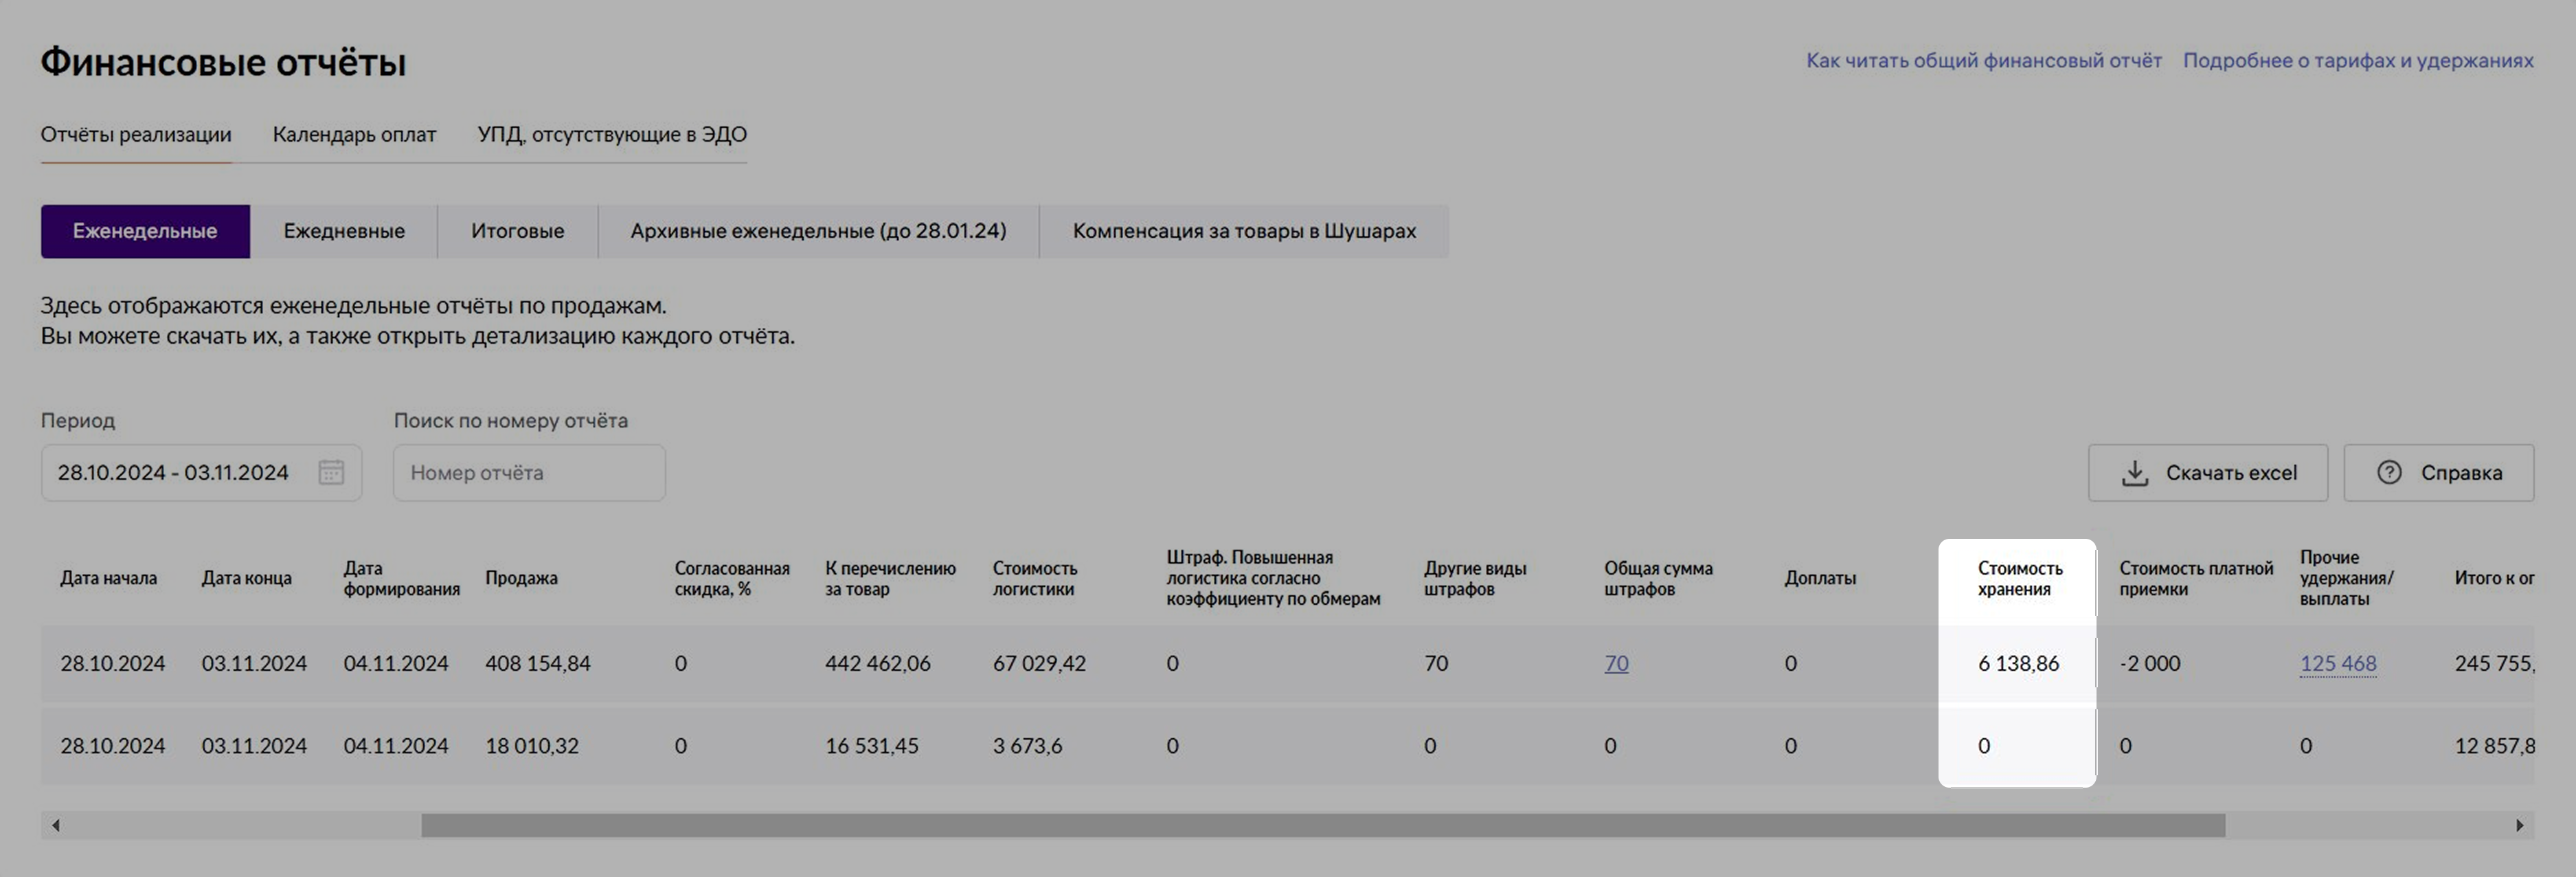Click К перечислению за товар column header

(x=890, y=578)
